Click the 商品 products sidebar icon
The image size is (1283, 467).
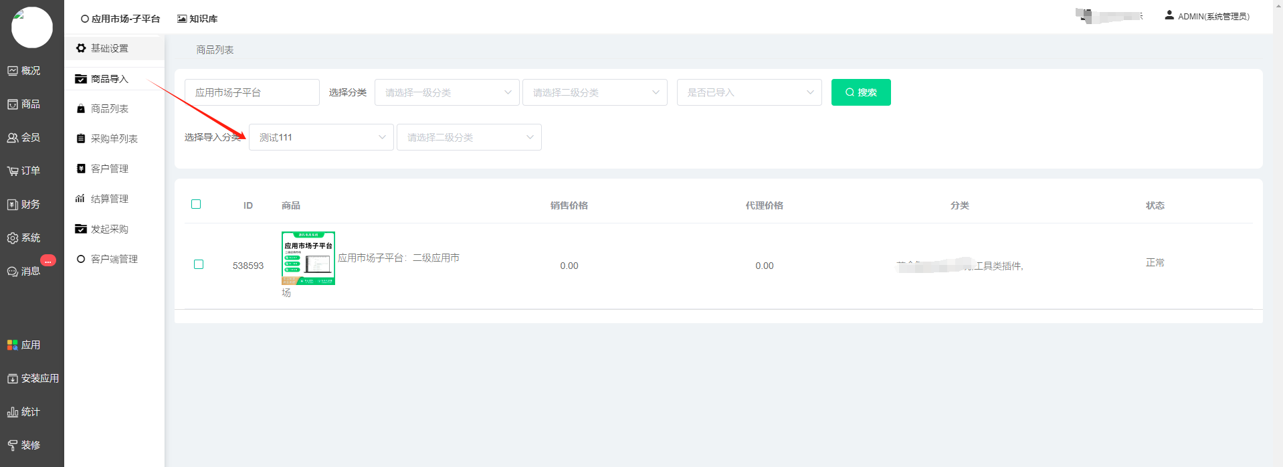pos(13,104)
